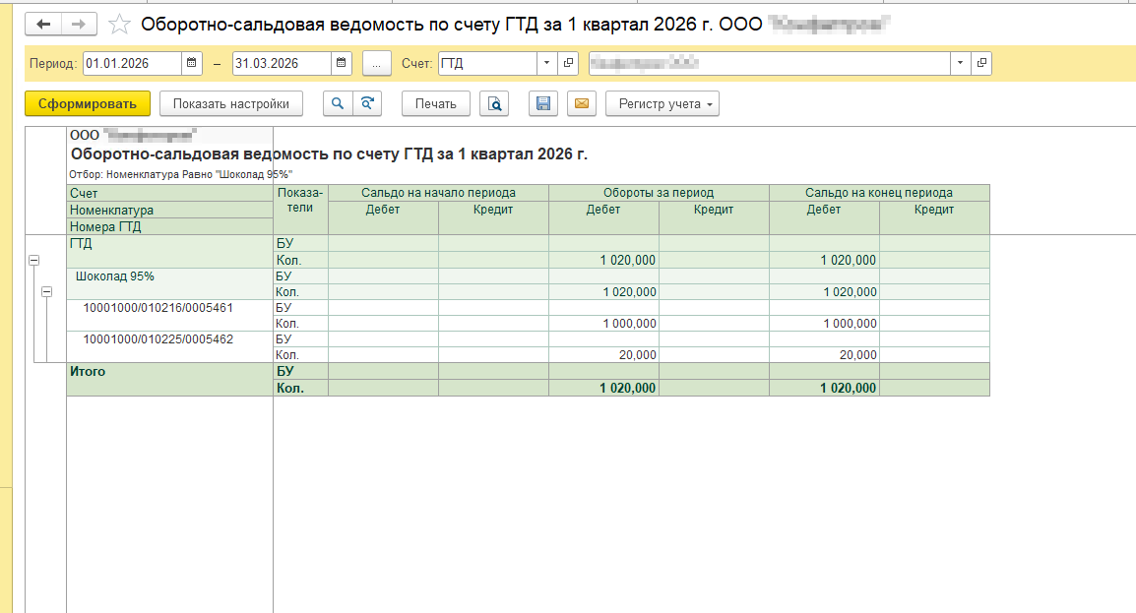Click the Номера ГТД header cell

click(x=170, y=226)
